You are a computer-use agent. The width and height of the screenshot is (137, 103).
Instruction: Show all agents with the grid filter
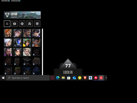click(x=7, y=24)
